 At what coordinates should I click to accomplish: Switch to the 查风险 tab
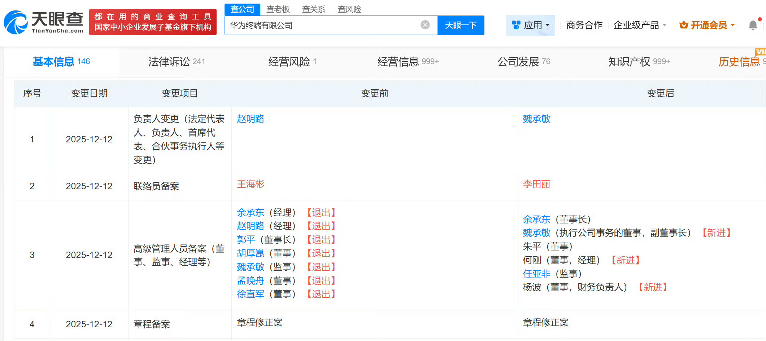pos(349,9)
